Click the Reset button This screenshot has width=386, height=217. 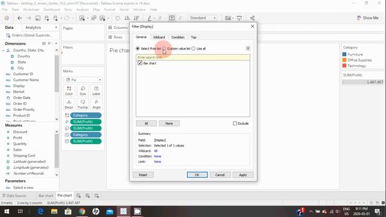point(143,175)
